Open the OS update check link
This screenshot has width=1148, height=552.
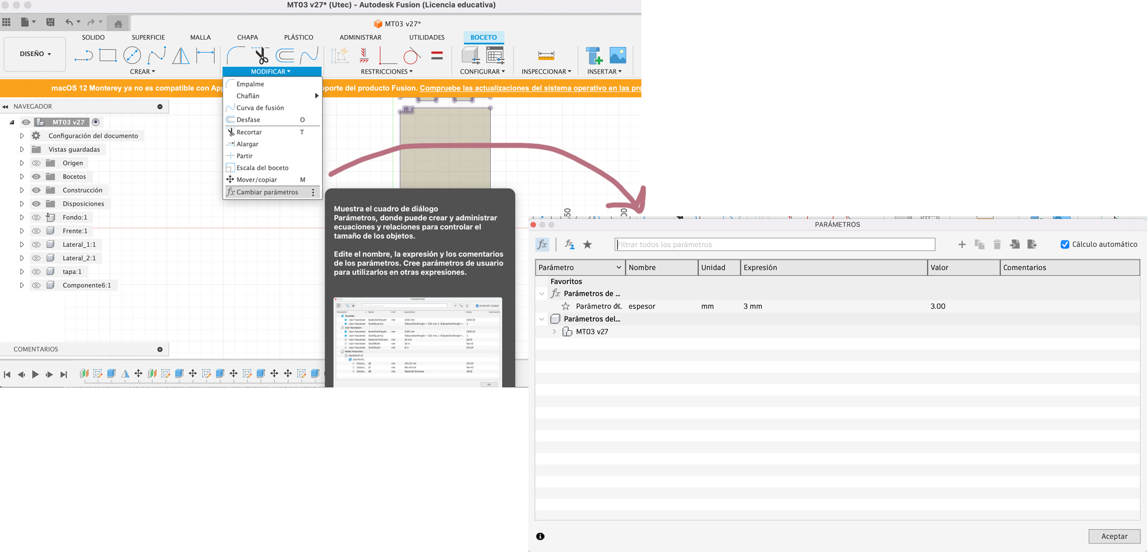pos(530,88)
